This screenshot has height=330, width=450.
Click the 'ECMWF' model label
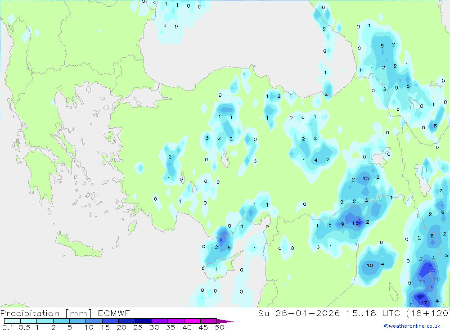click(114, 313)
